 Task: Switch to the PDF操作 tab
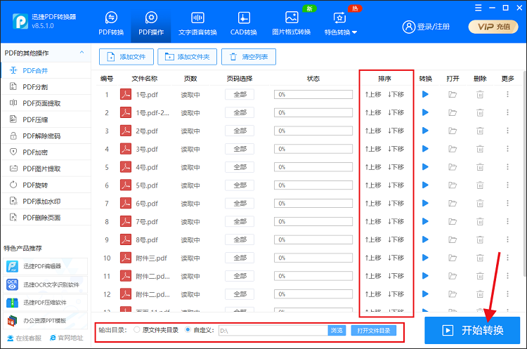pos(151,24)
